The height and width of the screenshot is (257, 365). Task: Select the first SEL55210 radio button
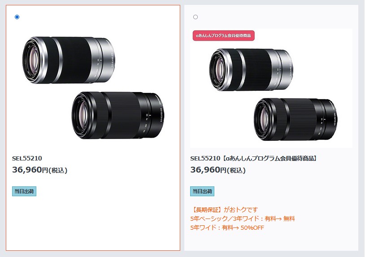17,17
